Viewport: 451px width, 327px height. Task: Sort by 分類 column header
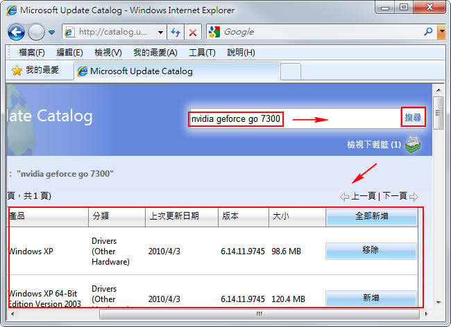tap(117, 217)
